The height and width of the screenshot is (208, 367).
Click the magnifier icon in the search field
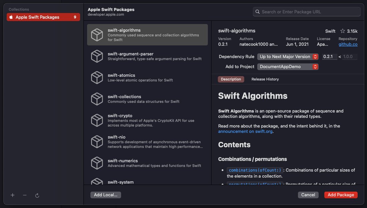[258, 12]
